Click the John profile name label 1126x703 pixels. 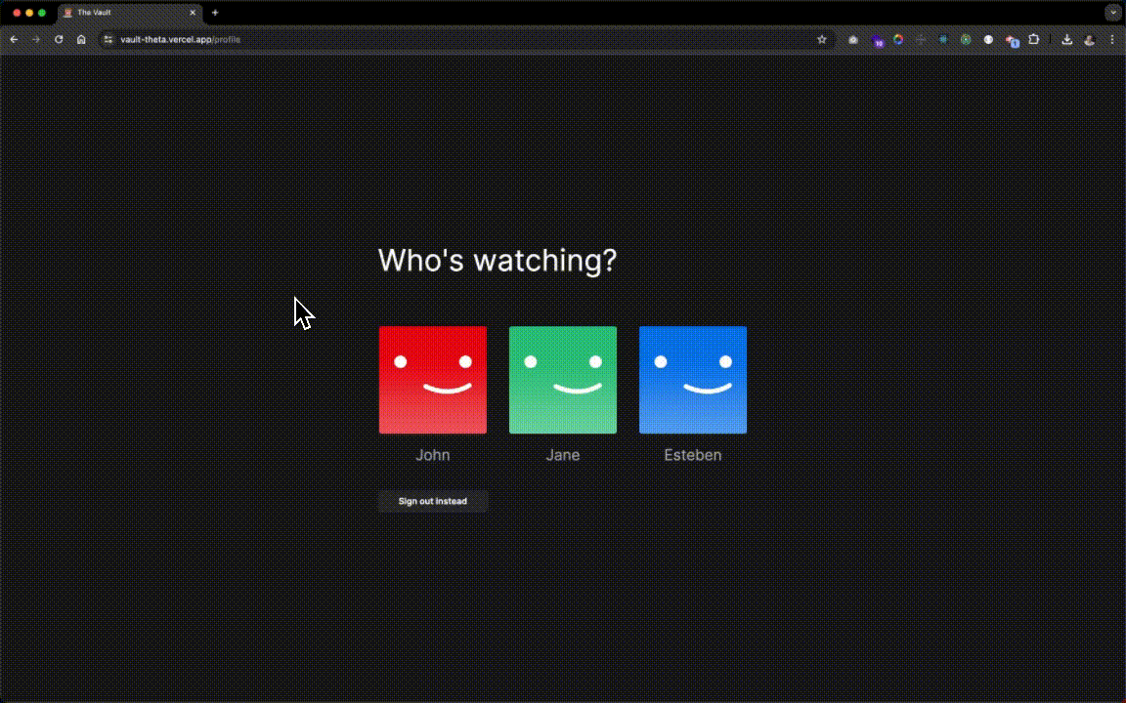coord(432,455)
